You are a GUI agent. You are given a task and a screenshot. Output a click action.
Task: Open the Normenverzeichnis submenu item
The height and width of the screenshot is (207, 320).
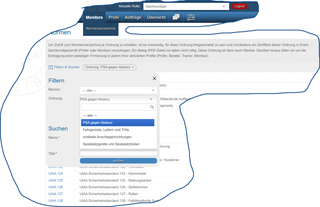click(x=100, y=29)
